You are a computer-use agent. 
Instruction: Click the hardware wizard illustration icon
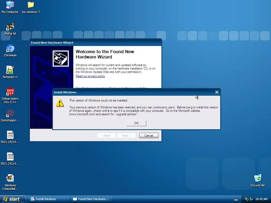[61, 58]
